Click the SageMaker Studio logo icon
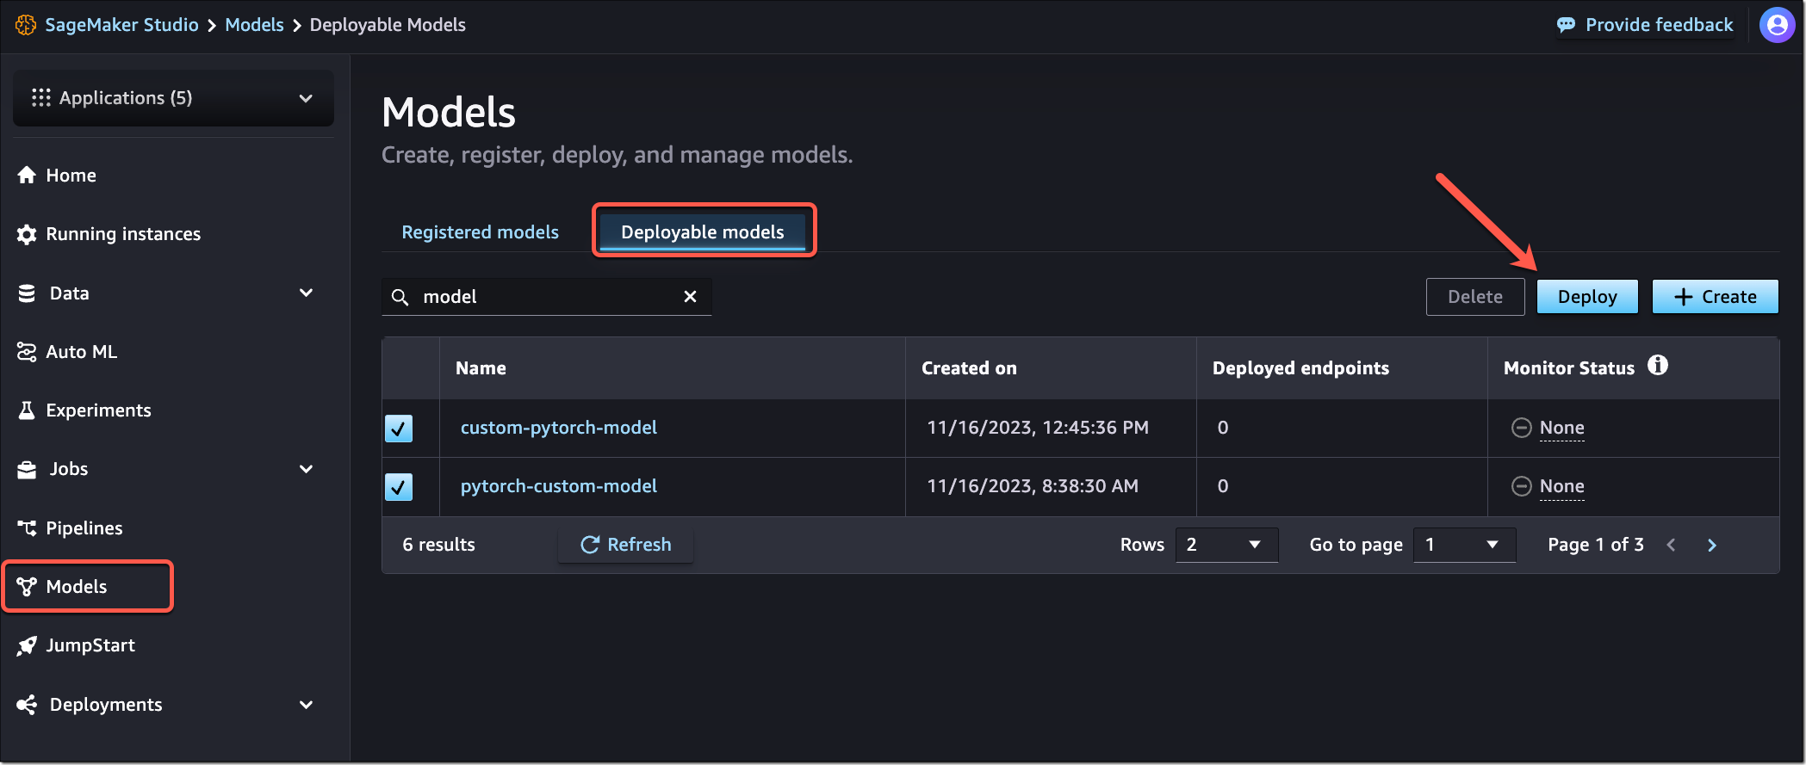Screen dimensions: 1806x765 point(26,25)
